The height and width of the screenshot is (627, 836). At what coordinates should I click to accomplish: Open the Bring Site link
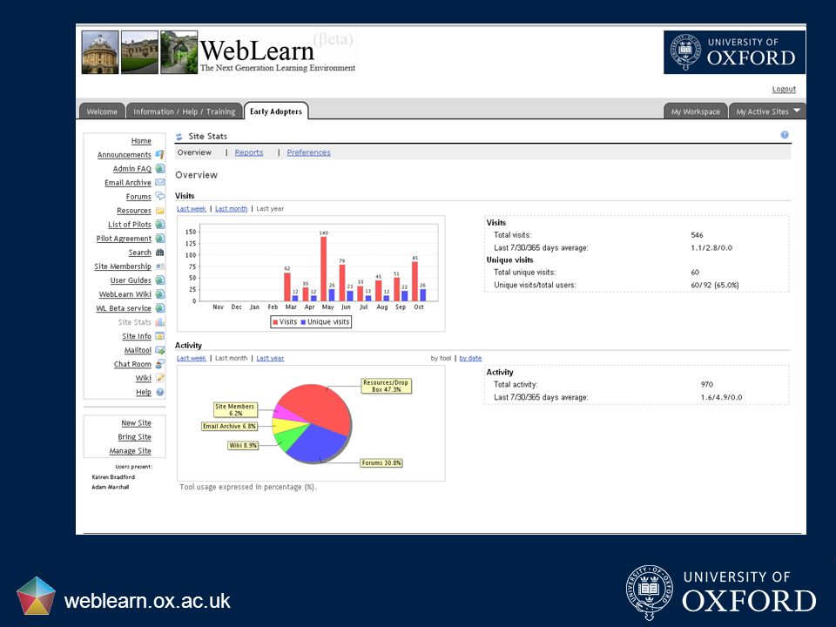click(x=134, y=436)
